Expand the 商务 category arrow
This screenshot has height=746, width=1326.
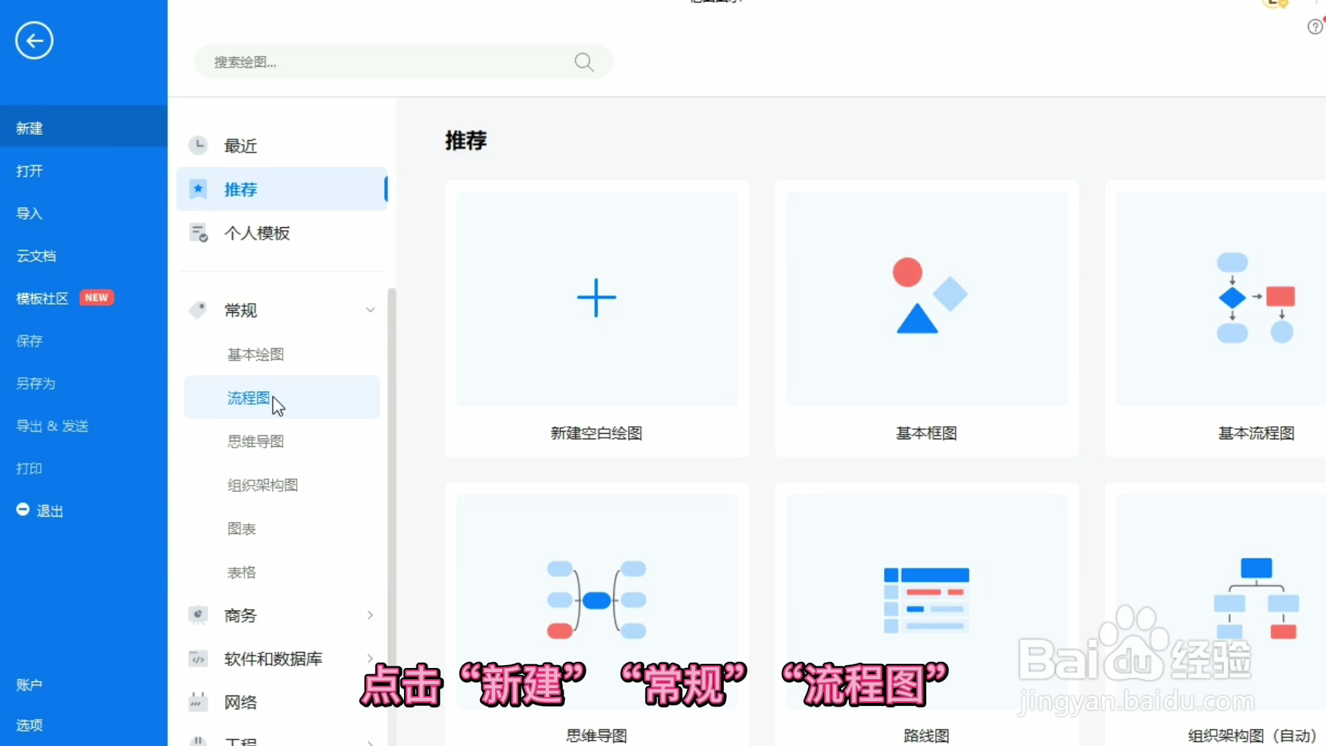370,615
